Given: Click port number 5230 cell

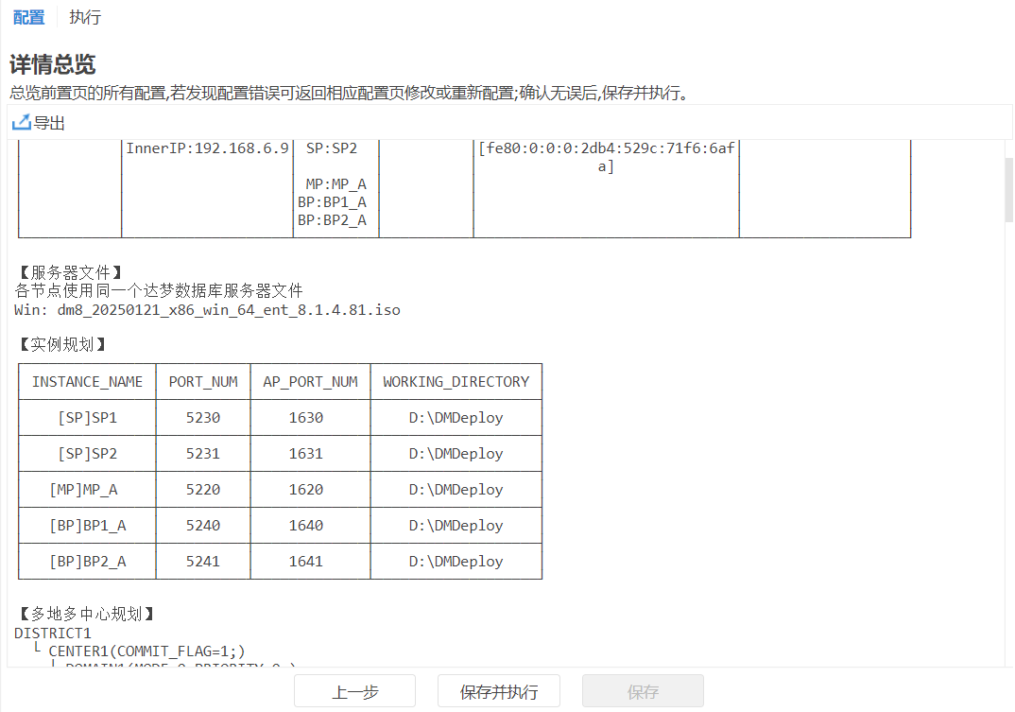Looking at the screenshot, I should pos(203,418).
